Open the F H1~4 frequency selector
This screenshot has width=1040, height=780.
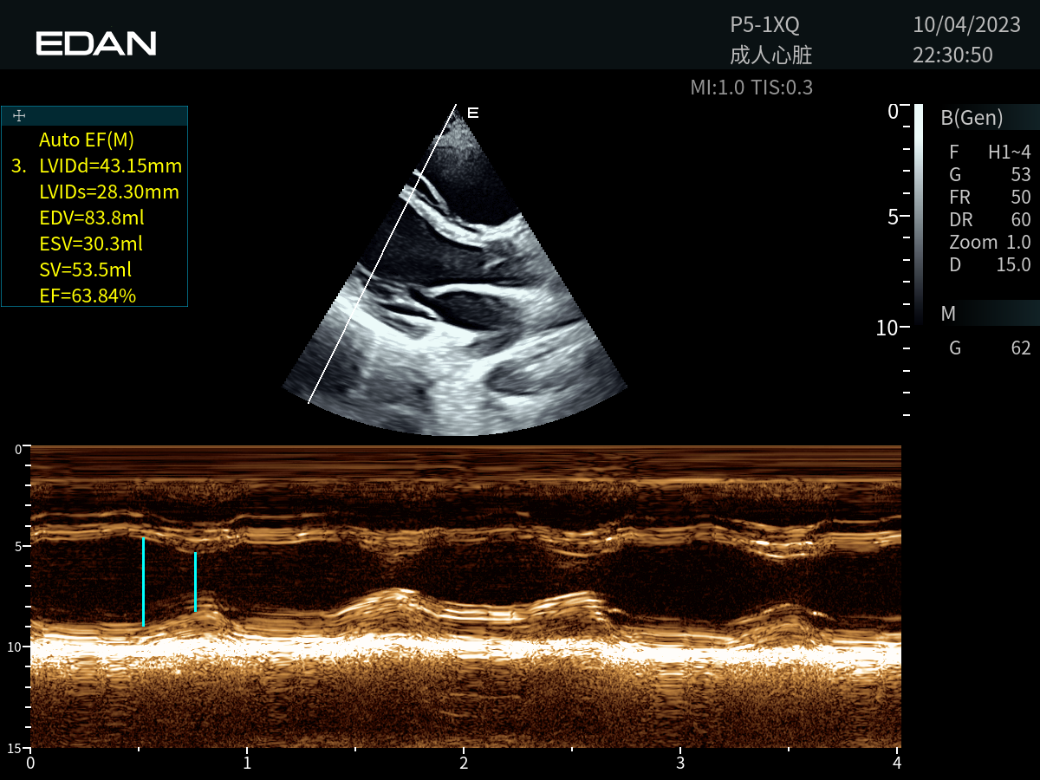point(984,152)
